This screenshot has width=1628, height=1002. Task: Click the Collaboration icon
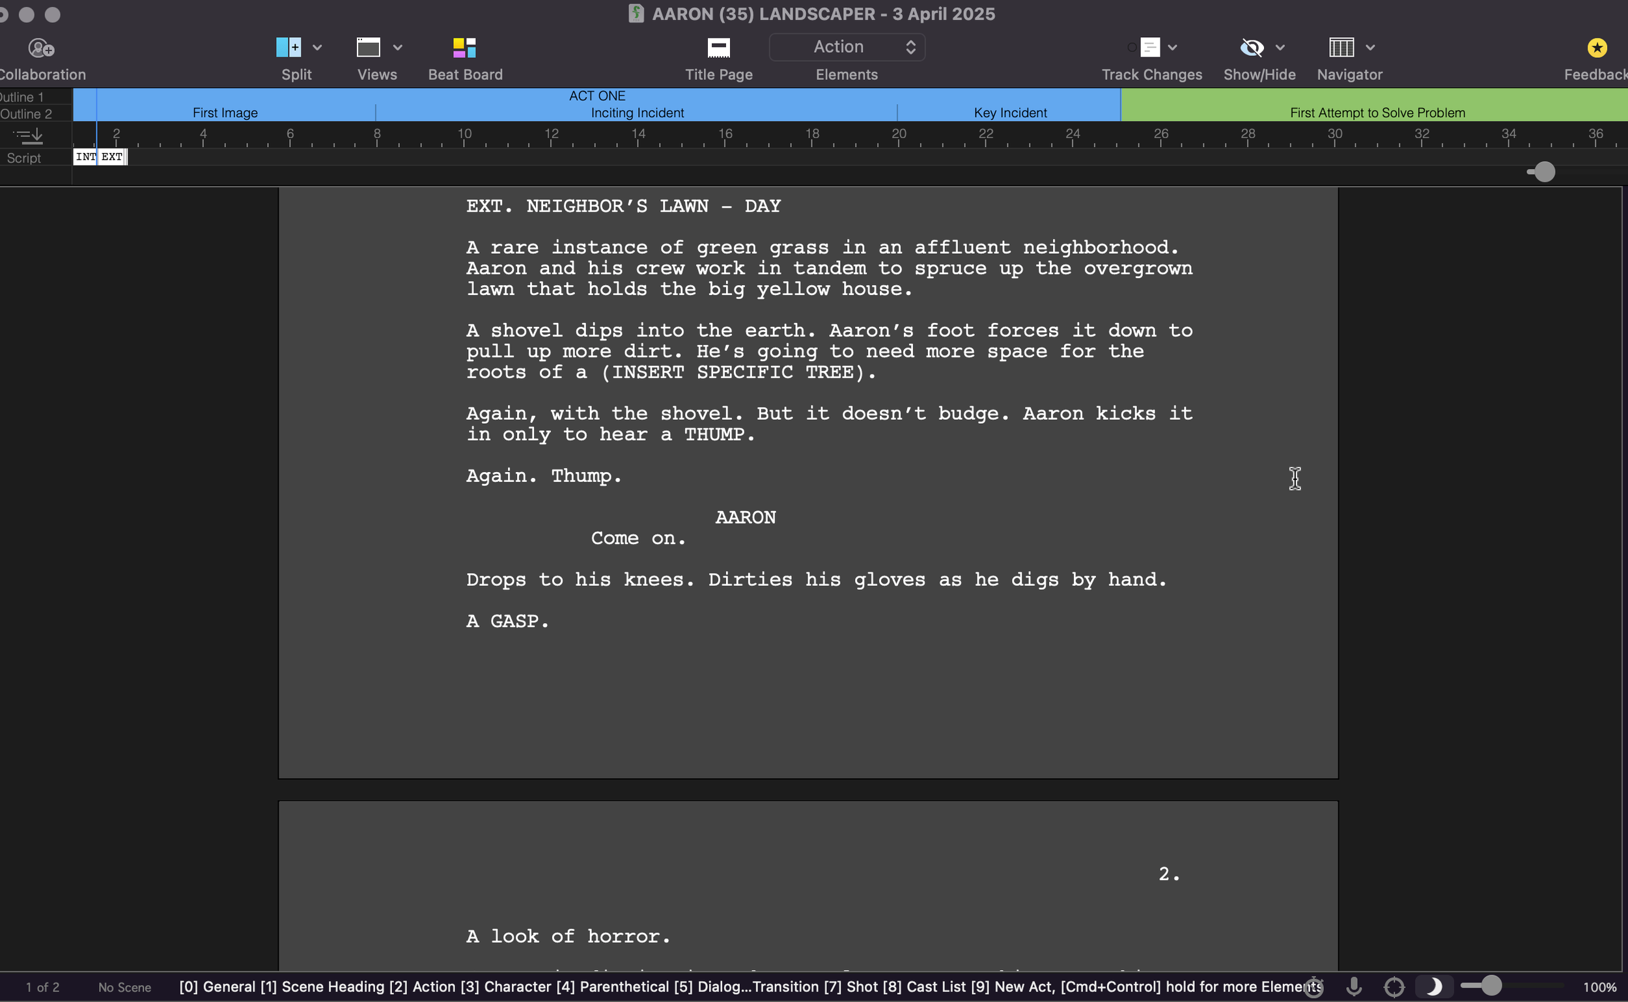(41, 48)
